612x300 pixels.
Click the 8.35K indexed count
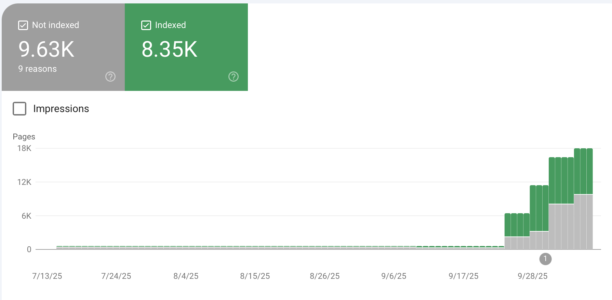[x=169, y=49]
